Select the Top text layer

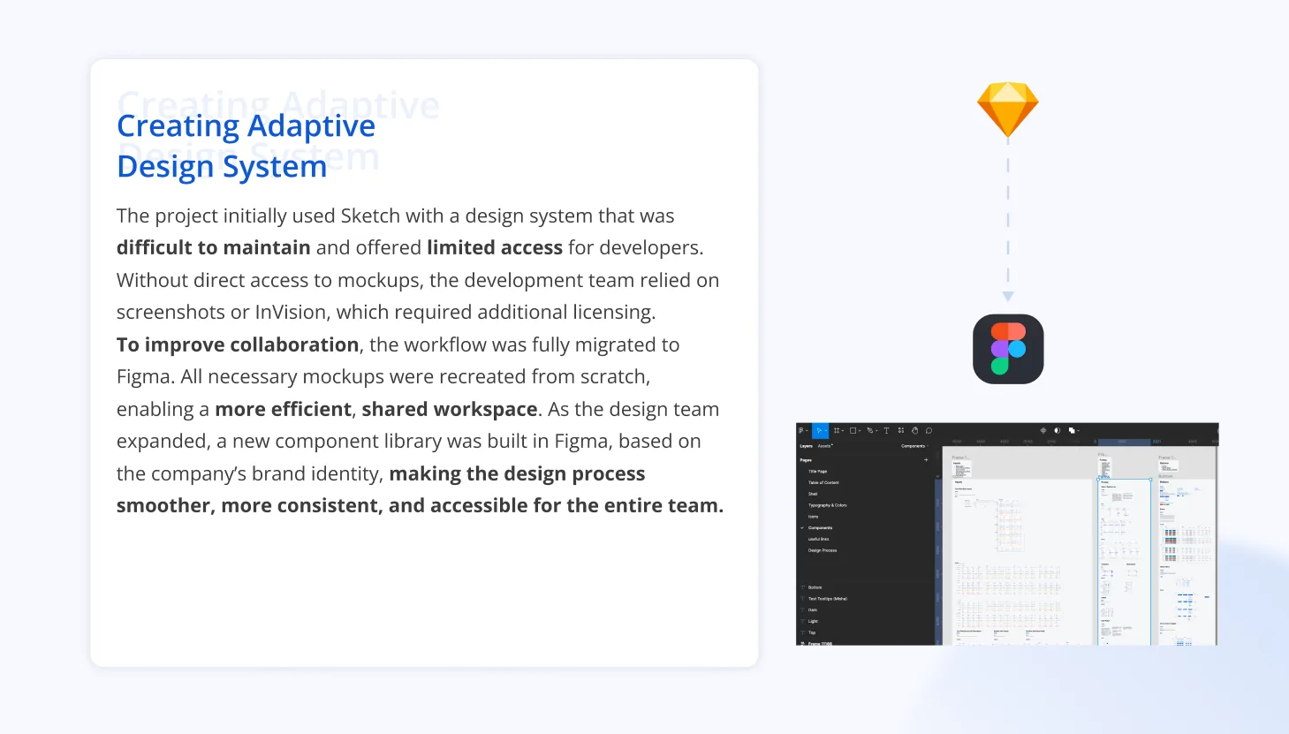pyautogui.click(x=812, y=632)
